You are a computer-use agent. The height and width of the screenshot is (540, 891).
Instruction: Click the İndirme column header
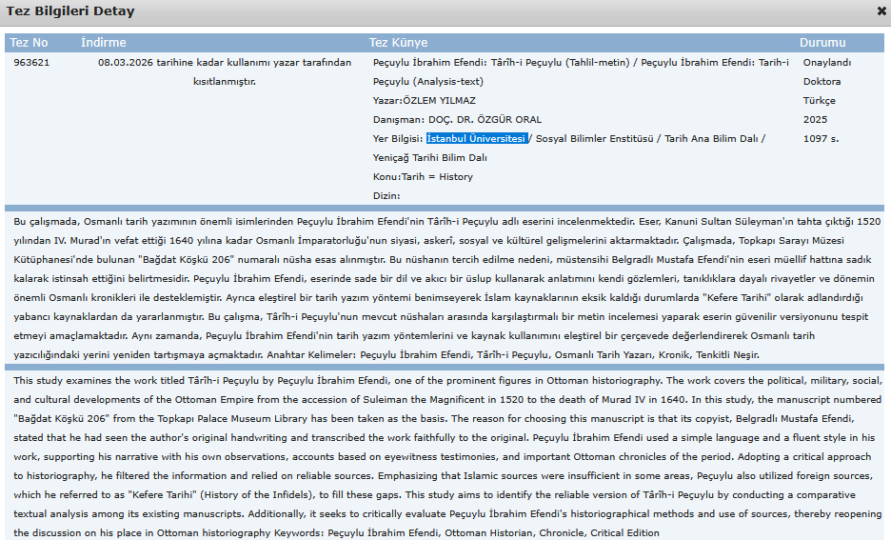(x=104, y=43)
